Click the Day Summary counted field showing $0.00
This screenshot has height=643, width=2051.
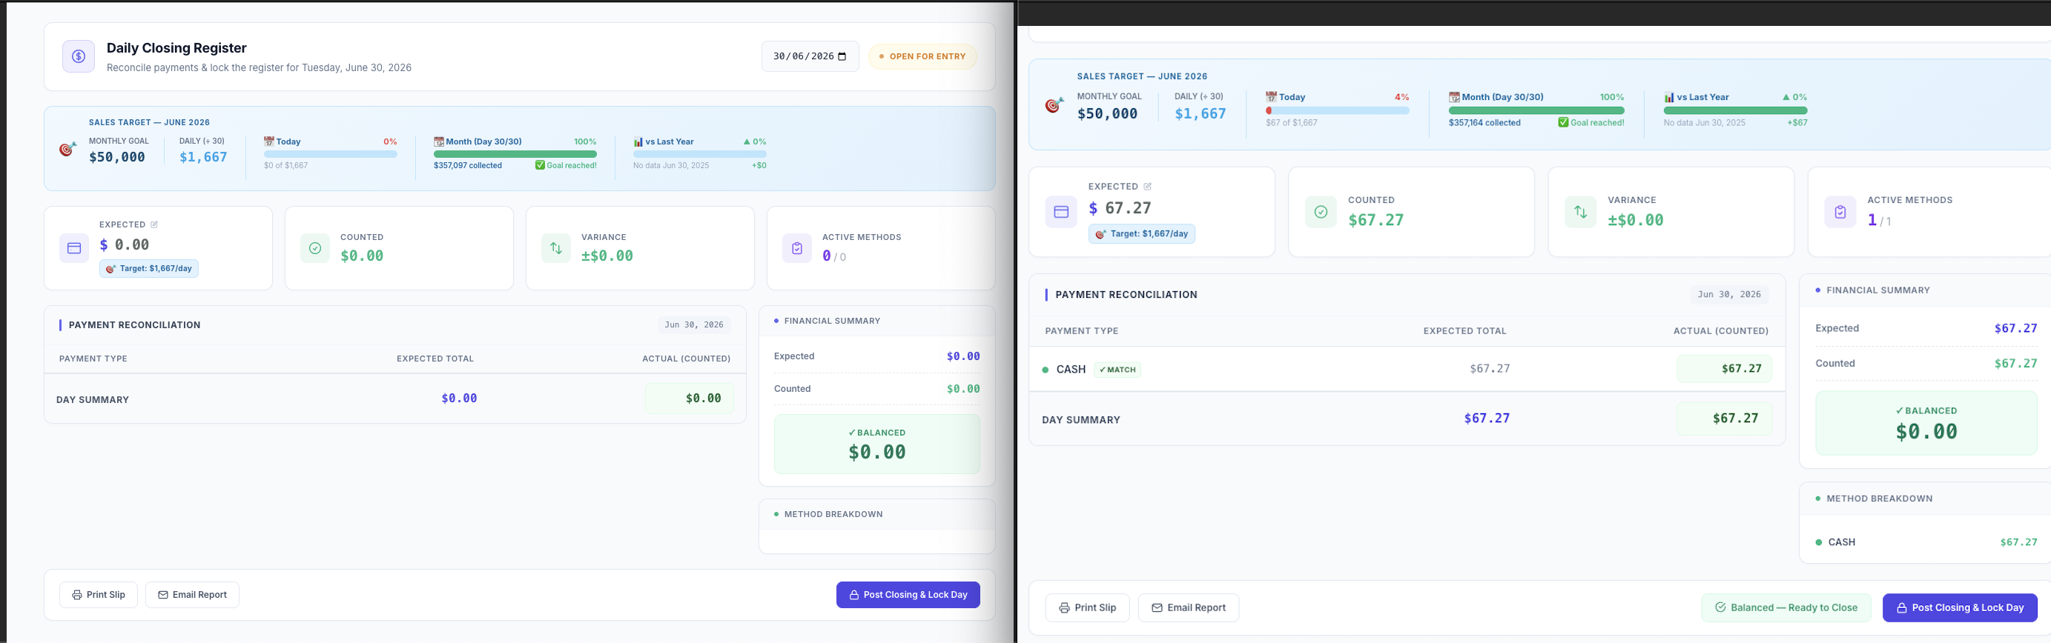pyautogui.click(x=690, y=399)
